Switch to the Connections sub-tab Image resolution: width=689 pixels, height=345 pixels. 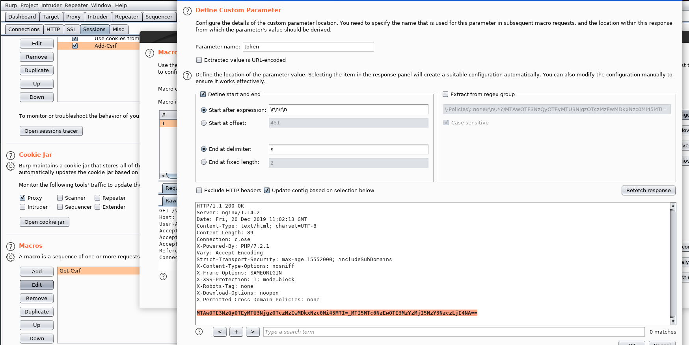point(24,29)
